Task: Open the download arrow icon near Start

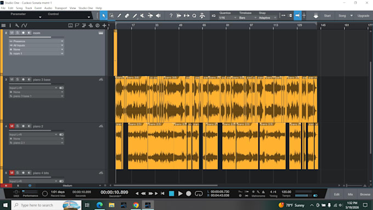Action: [x=315, y=16]
